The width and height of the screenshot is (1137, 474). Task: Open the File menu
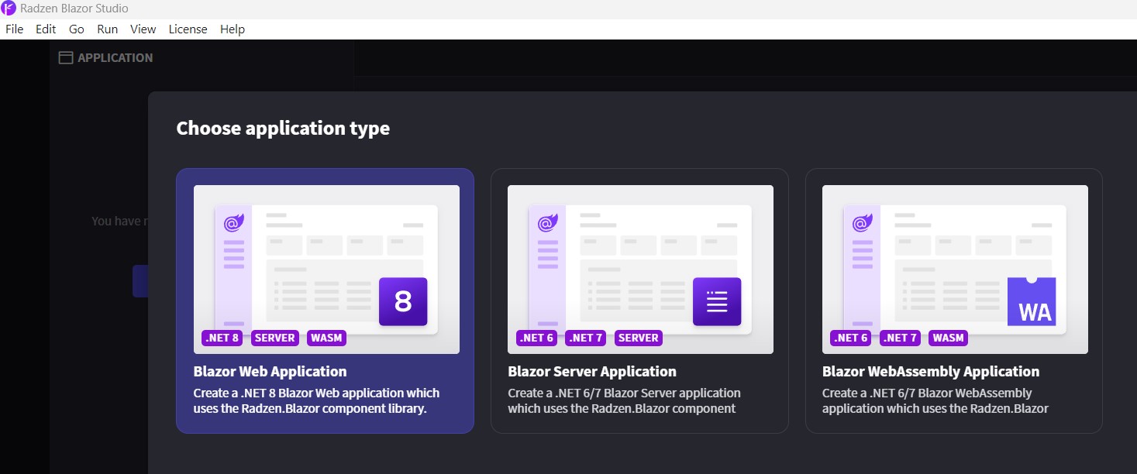[14, 29]
